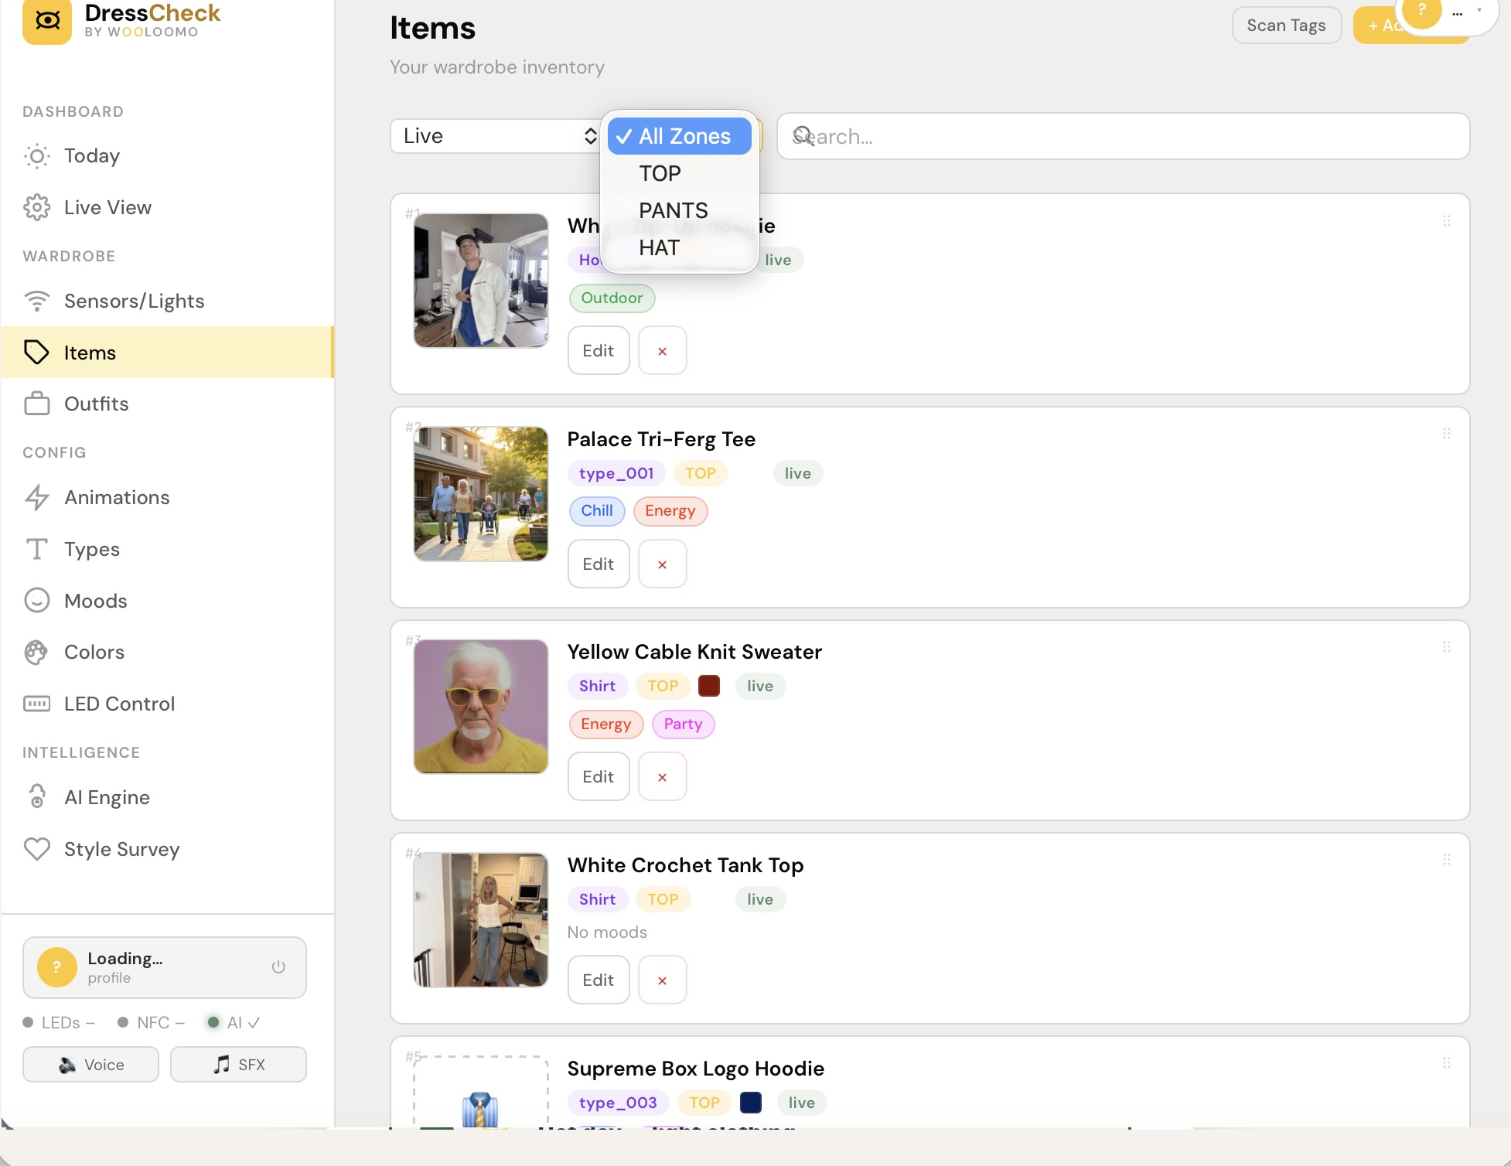Click the type_001 tag on Palace Tee
Viewport: 1511px width, 1166px height.
click(616, 473)
